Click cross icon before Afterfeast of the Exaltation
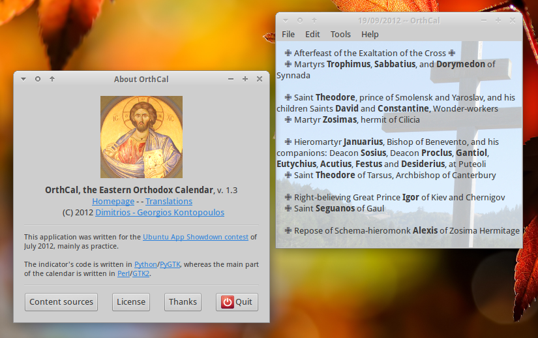The image size is (538, 338). pyautogui.click(x=288, y=53)
